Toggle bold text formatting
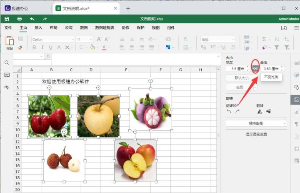Screen dimensions: 300x193 (x=34, y=47)
